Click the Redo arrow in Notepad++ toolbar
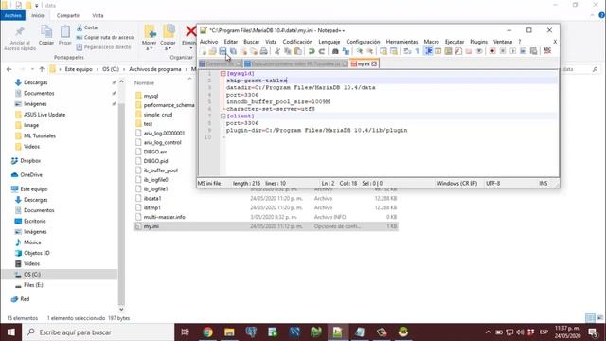 tap(322, 51)
